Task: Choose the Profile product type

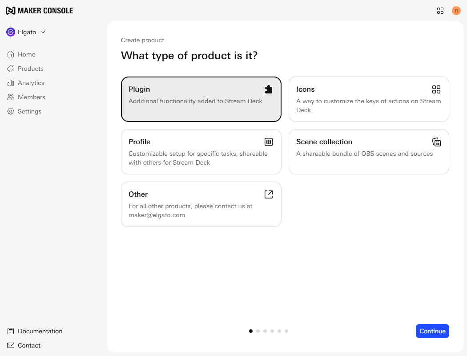Action: (x=201, y=152)
